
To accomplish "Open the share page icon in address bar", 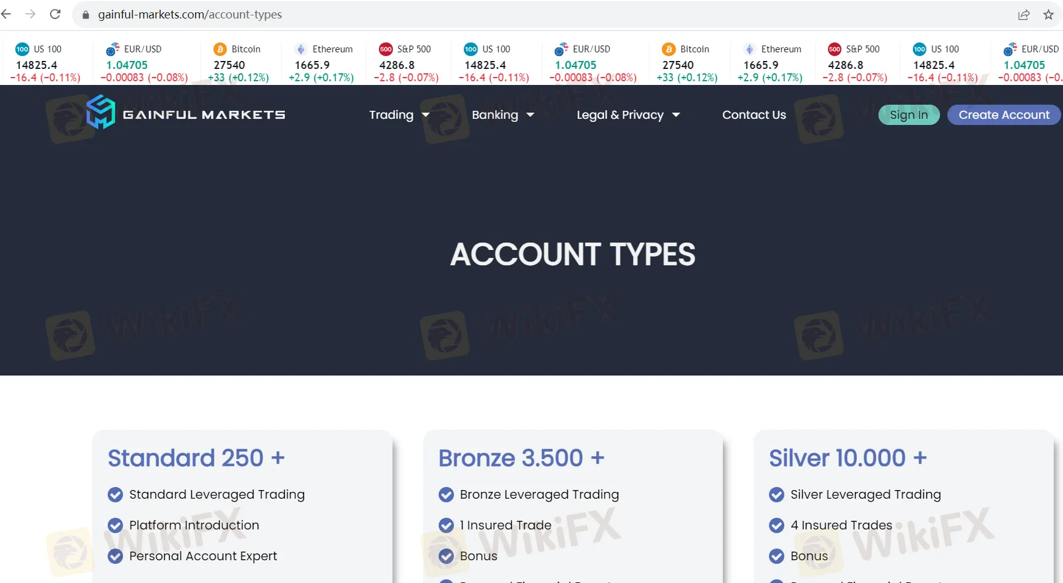I will click(x=1024, y=15).
